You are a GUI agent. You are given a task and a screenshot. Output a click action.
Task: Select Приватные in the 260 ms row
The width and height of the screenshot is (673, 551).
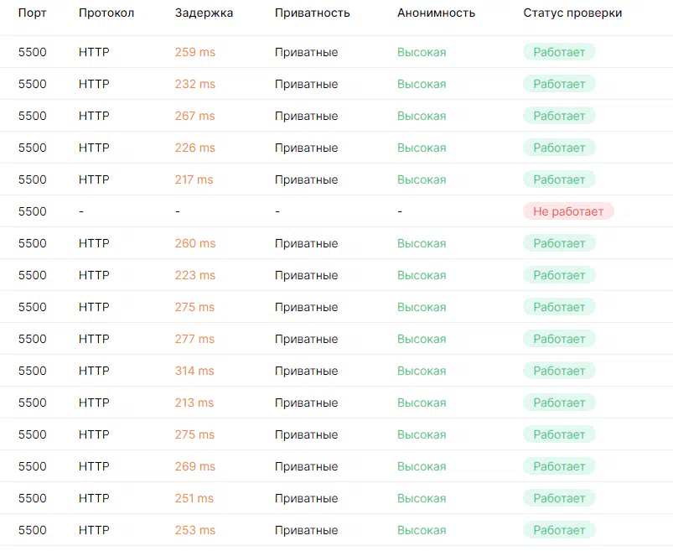(307, 243)
